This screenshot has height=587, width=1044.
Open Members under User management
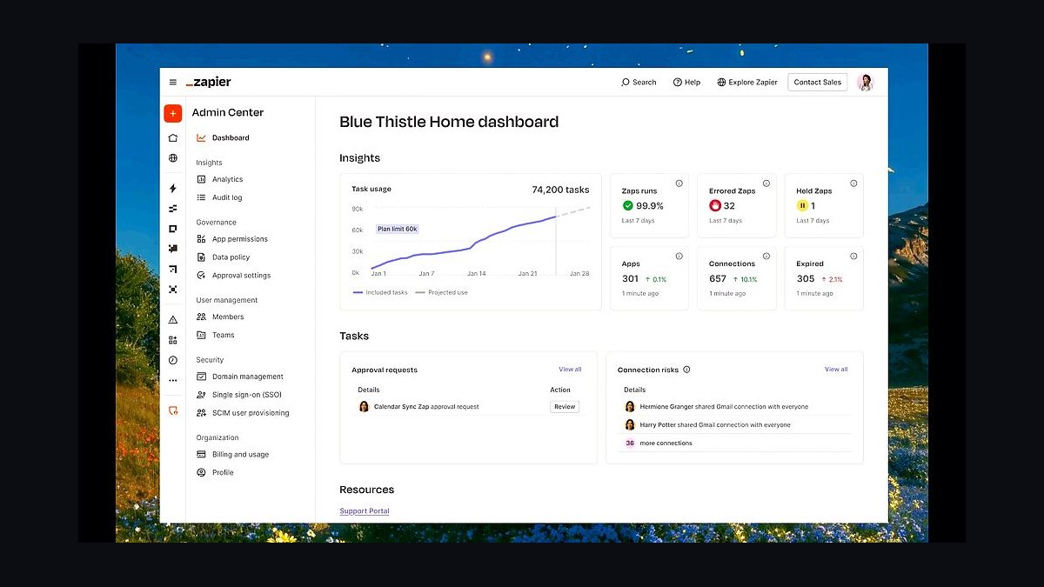(x=220, y=317)
